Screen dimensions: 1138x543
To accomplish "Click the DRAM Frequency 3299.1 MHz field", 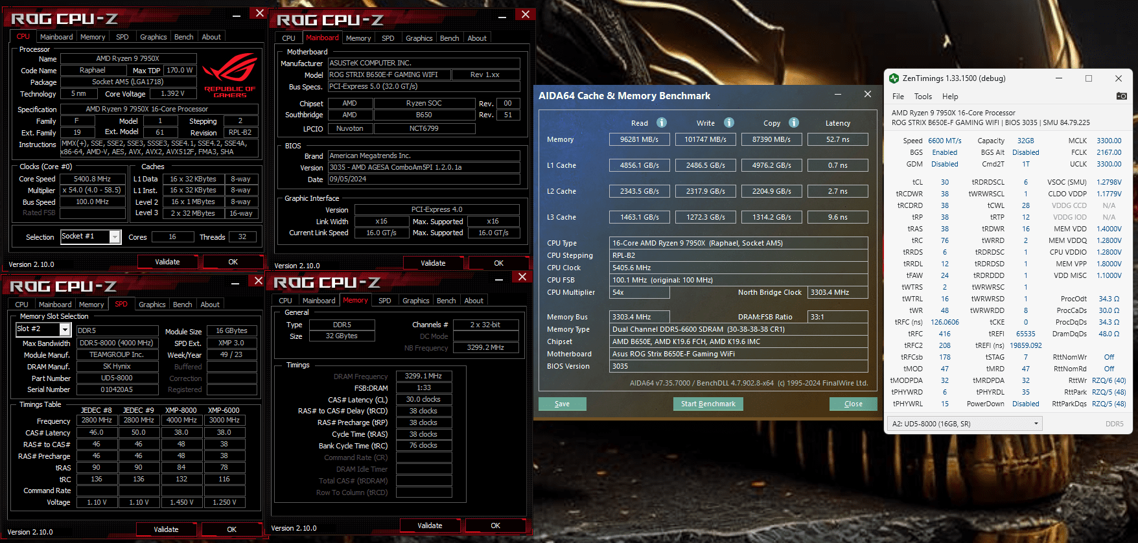I will pos(424,376).
